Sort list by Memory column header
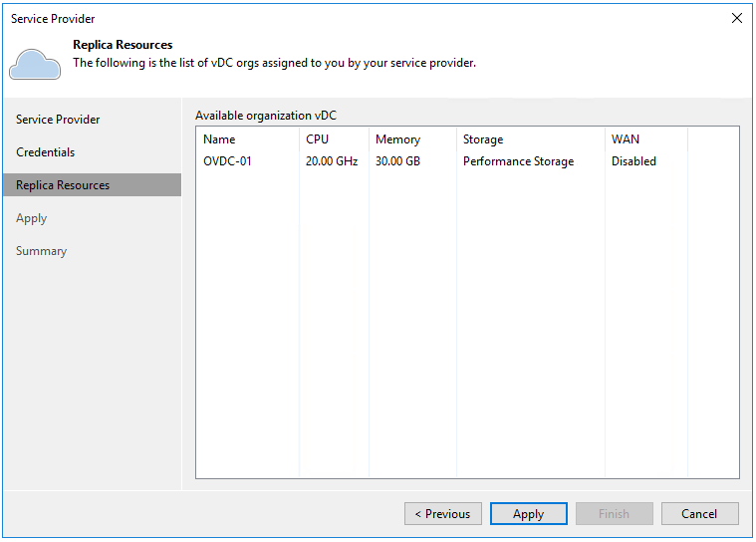756x542 pixels. (x=397, y=139)
